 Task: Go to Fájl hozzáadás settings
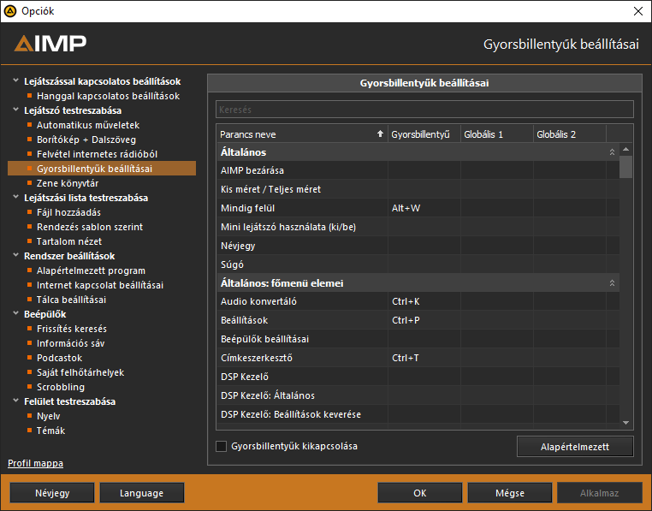point(68,212)
